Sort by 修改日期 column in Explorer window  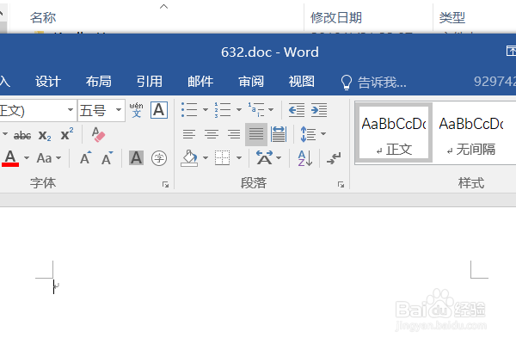point(336,18)
